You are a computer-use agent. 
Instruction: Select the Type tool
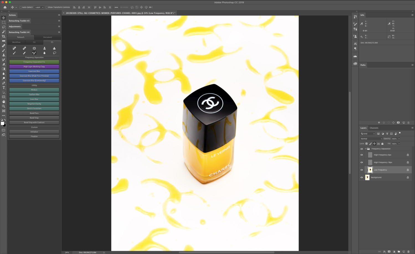[4, 87]
